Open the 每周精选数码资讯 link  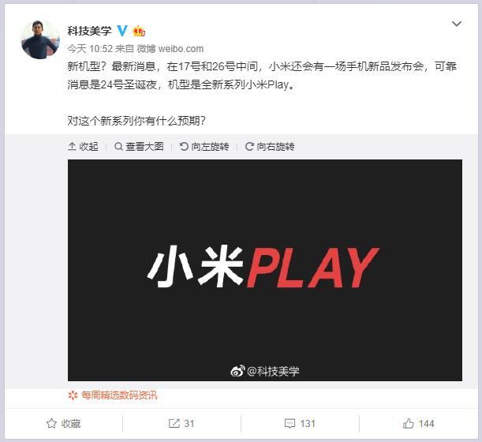click(119, 395)
